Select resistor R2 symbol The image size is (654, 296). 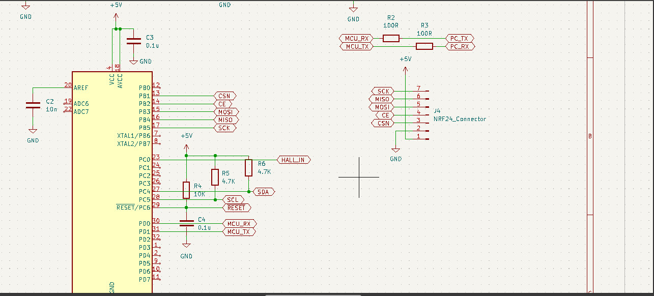(x=391, y=38)
